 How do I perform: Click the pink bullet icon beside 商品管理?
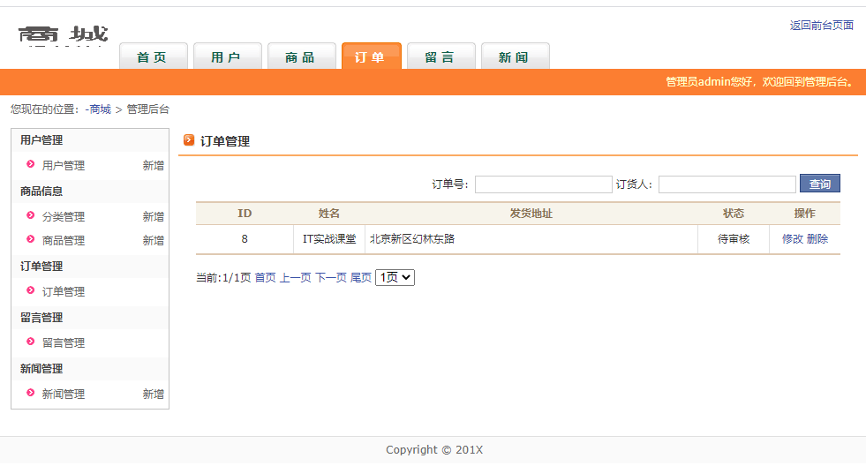pos(30,239)
